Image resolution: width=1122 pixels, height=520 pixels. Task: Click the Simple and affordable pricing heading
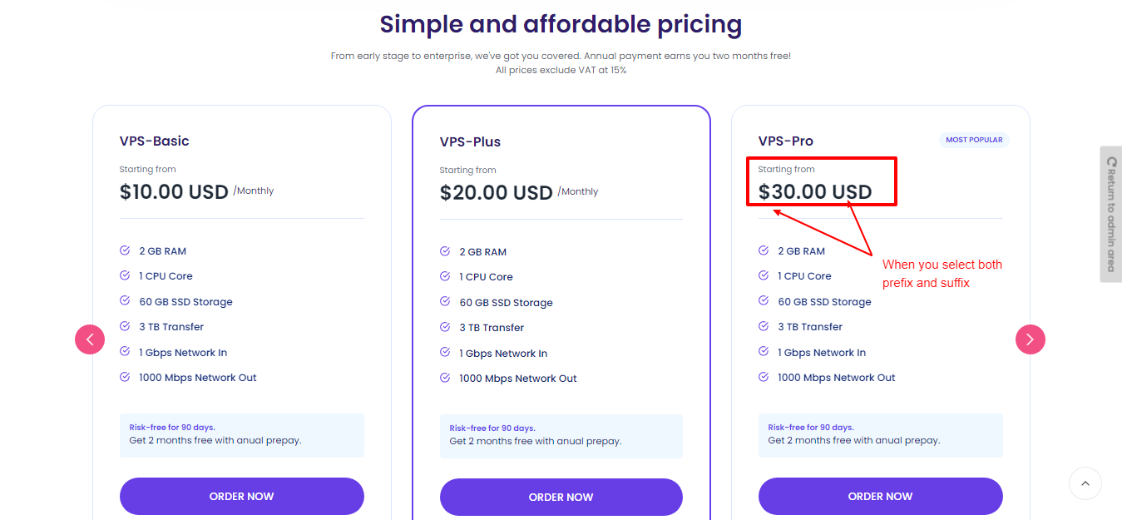561,24
